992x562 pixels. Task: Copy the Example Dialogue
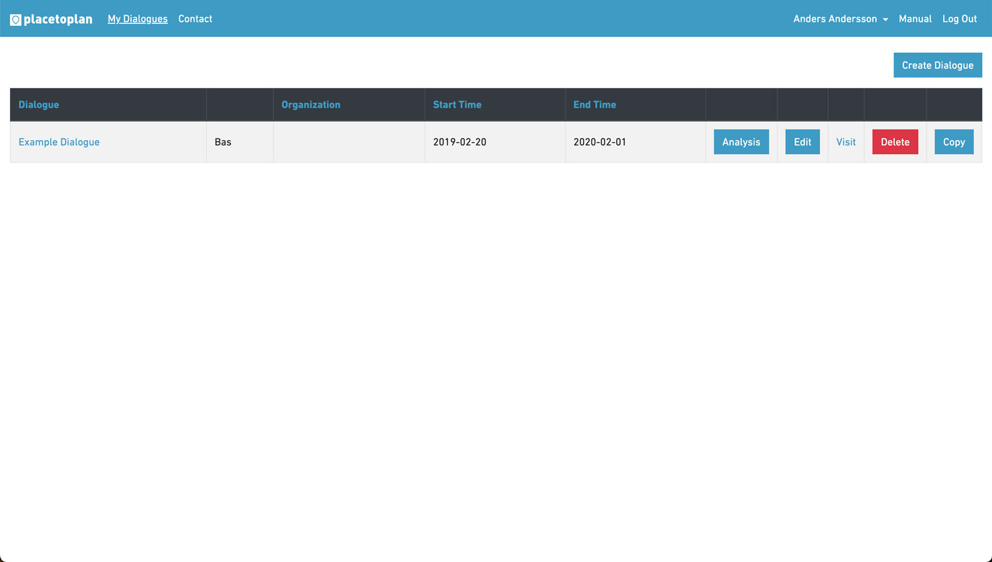pos(954,142)
